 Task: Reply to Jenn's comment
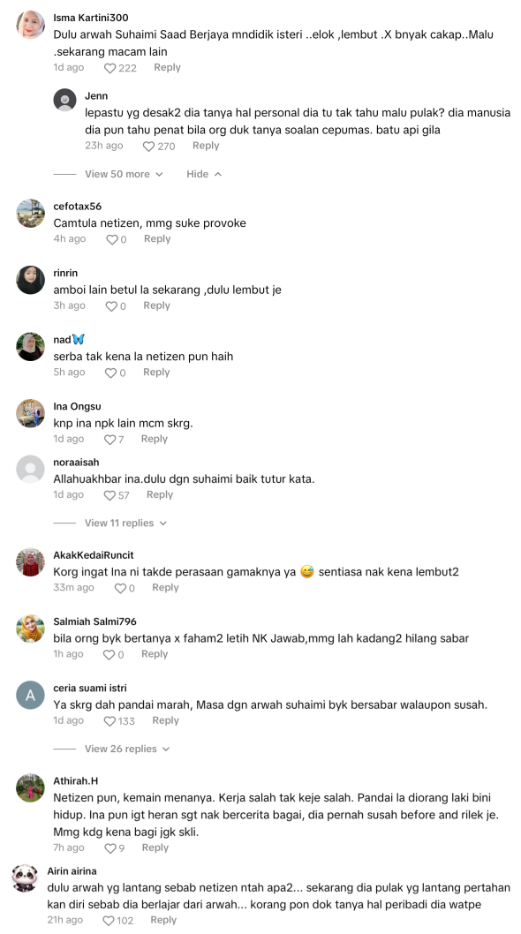click(206, 146)
